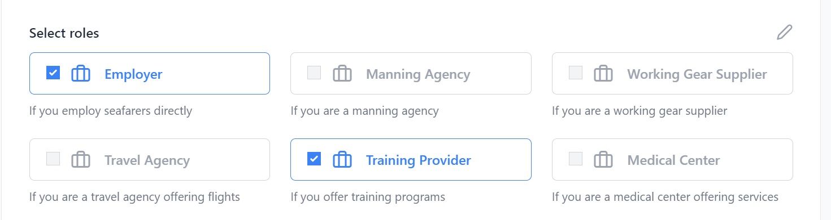Viewport: 831px width, 220px height.
Task: Click the Training Provider role label
Action: pyautogui.click(x=419, y=160)
